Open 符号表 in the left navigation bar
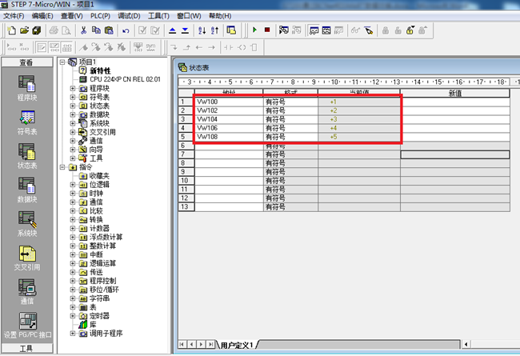This screenshot has width=520, height=356. pos(26,120)
